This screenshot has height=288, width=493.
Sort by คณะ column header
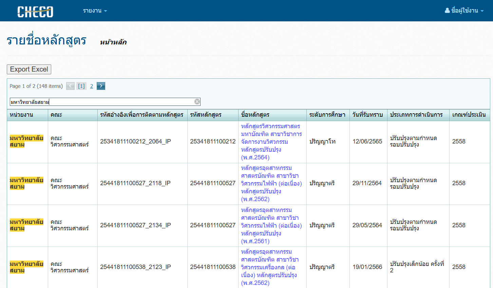[x=73, y=115]
